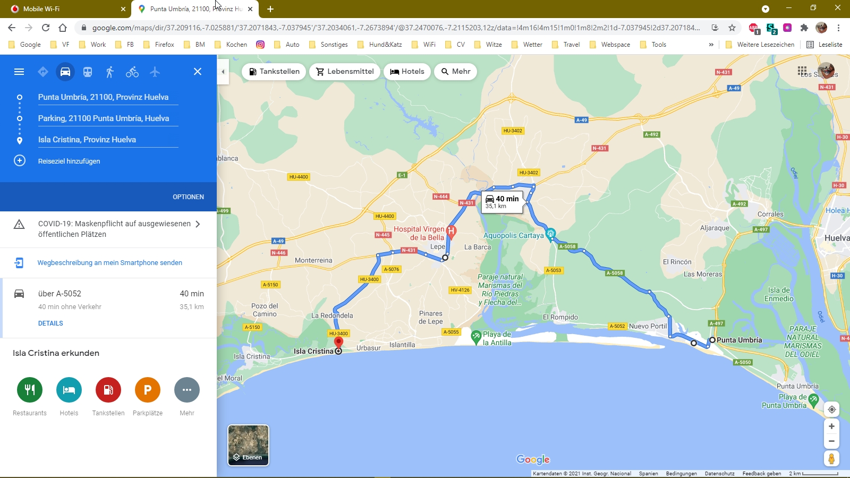Viewport: 850px width, 478px height.
Task: Switch to public transit mode
Action: click(88, 72)
